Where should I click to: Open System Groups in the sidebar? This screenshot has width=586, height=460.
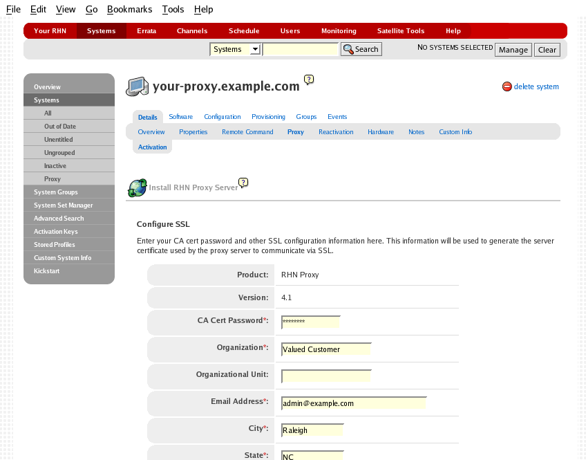pos(69,192)
